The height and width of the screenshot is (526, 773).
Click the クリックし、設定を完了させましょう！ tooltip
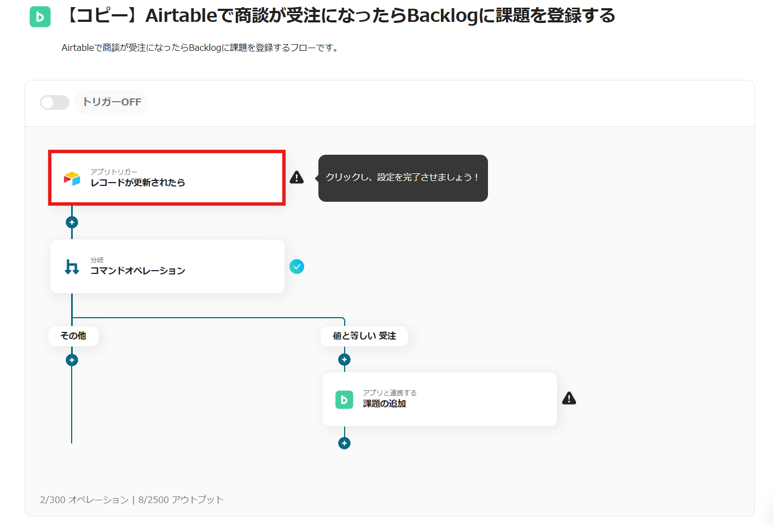click(x=403, y=178)
